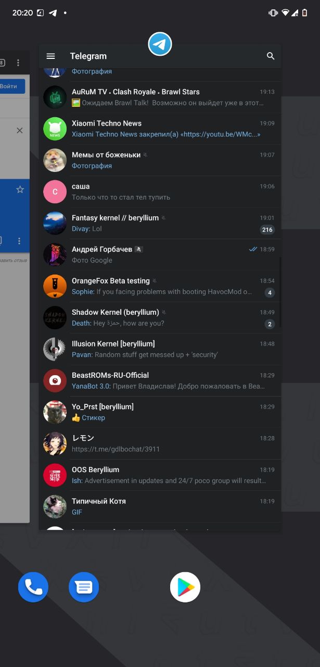Viewport: 320px width, 667px height.
Task: Tap the pink 'C' avatar of саша
Action: click(x=55, y=192)
